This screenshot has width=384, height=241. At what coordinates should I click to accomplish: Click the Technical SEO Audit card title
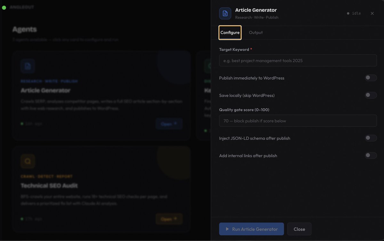[49, 186]
